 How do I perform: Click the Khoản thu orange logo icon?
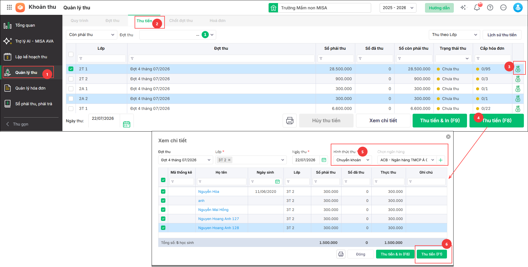[20, 7]
